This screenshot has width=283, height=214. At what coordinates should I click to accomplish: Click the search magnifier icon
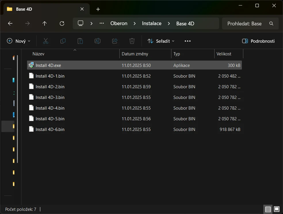point(271,24)
